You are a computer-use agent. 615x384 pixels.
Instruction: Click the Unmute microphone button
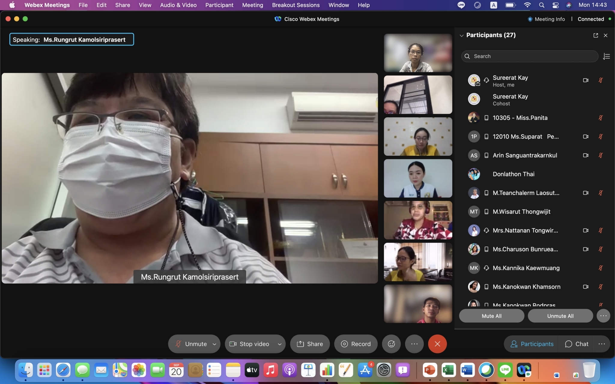coord(191,344)
